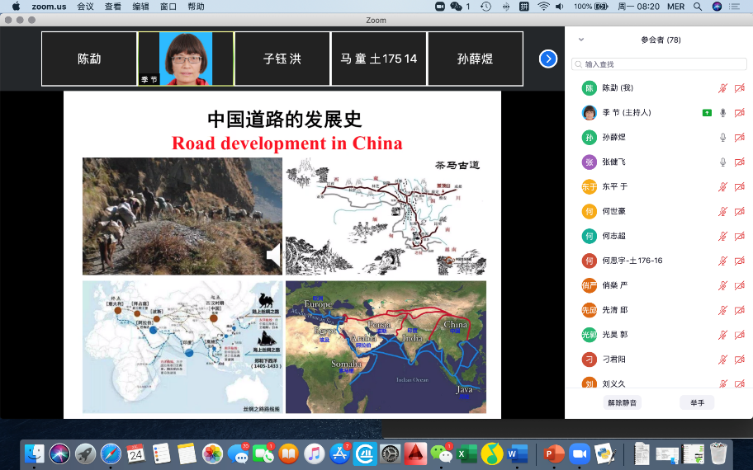Click the next arrow in video gallery strip
Viewport: 753px width, 470px height.
[x=548, y=59]
